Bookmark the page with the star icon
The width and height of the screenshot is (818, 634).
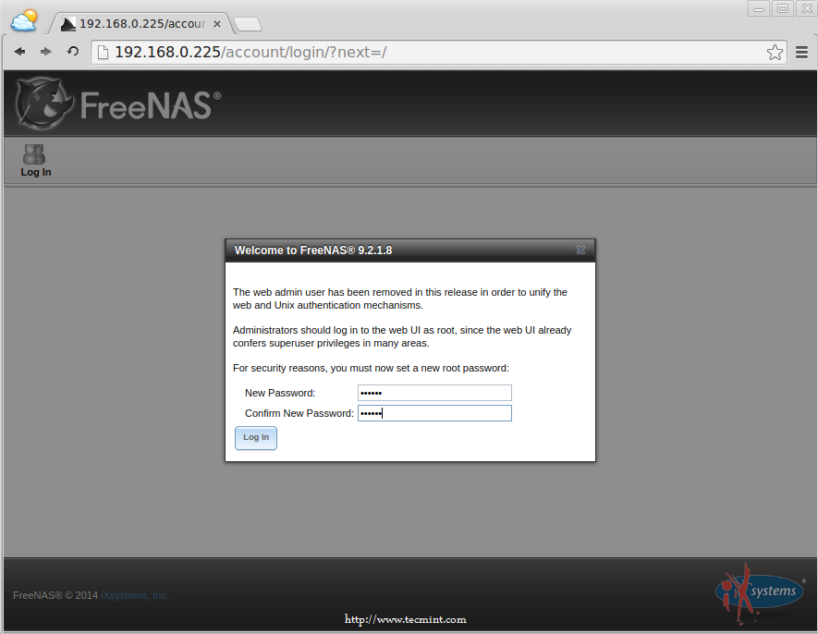[x=775, y=52]
